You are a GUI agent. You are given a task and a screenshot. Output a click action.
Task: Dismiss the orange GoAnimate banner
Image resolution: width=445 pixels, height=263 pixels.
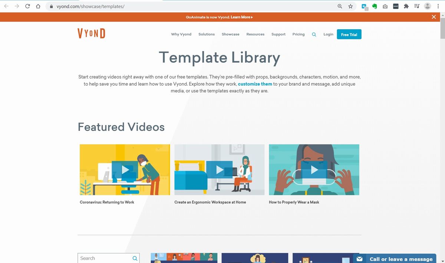pos(434,17)
